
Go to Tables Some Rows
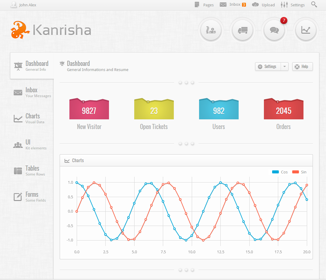point(32,171)
